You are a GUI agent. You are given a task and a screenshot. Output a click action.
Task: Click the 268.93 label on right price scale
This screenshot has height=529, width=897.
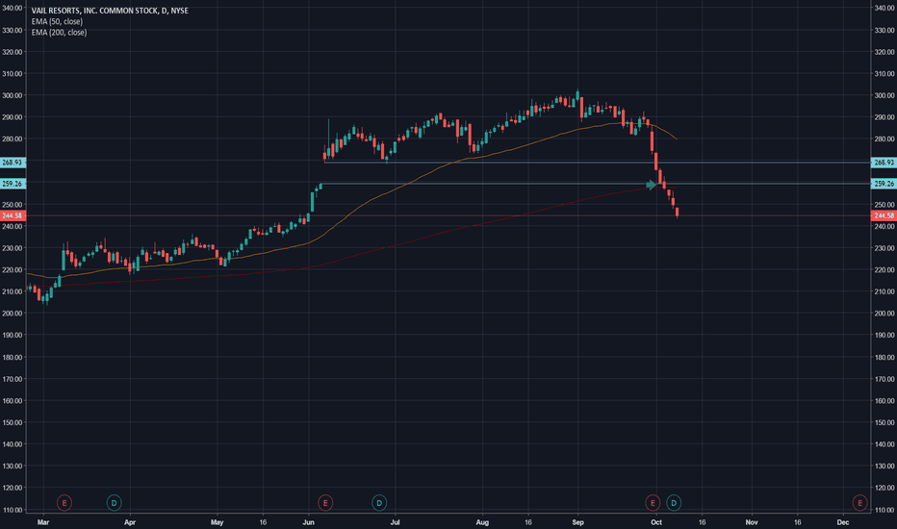click(x=884, y=163)
